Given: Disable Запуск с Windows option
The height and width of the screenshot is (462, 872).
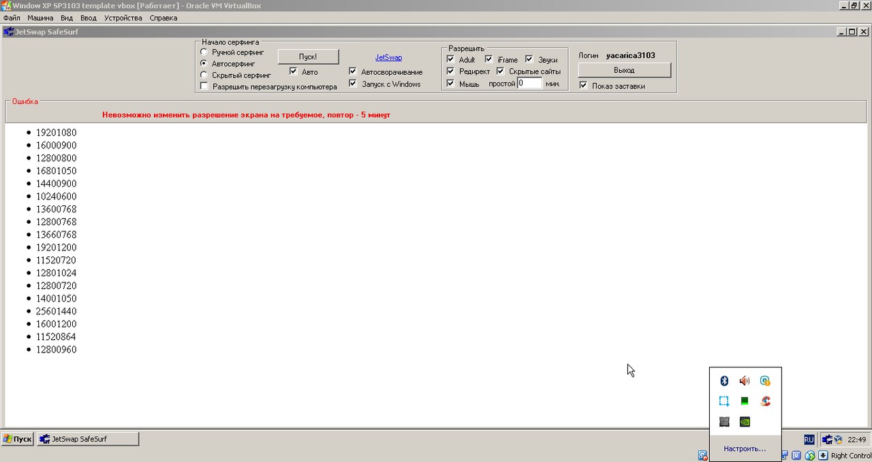Looking at the screenshot, I should click(x=353, y=84).
